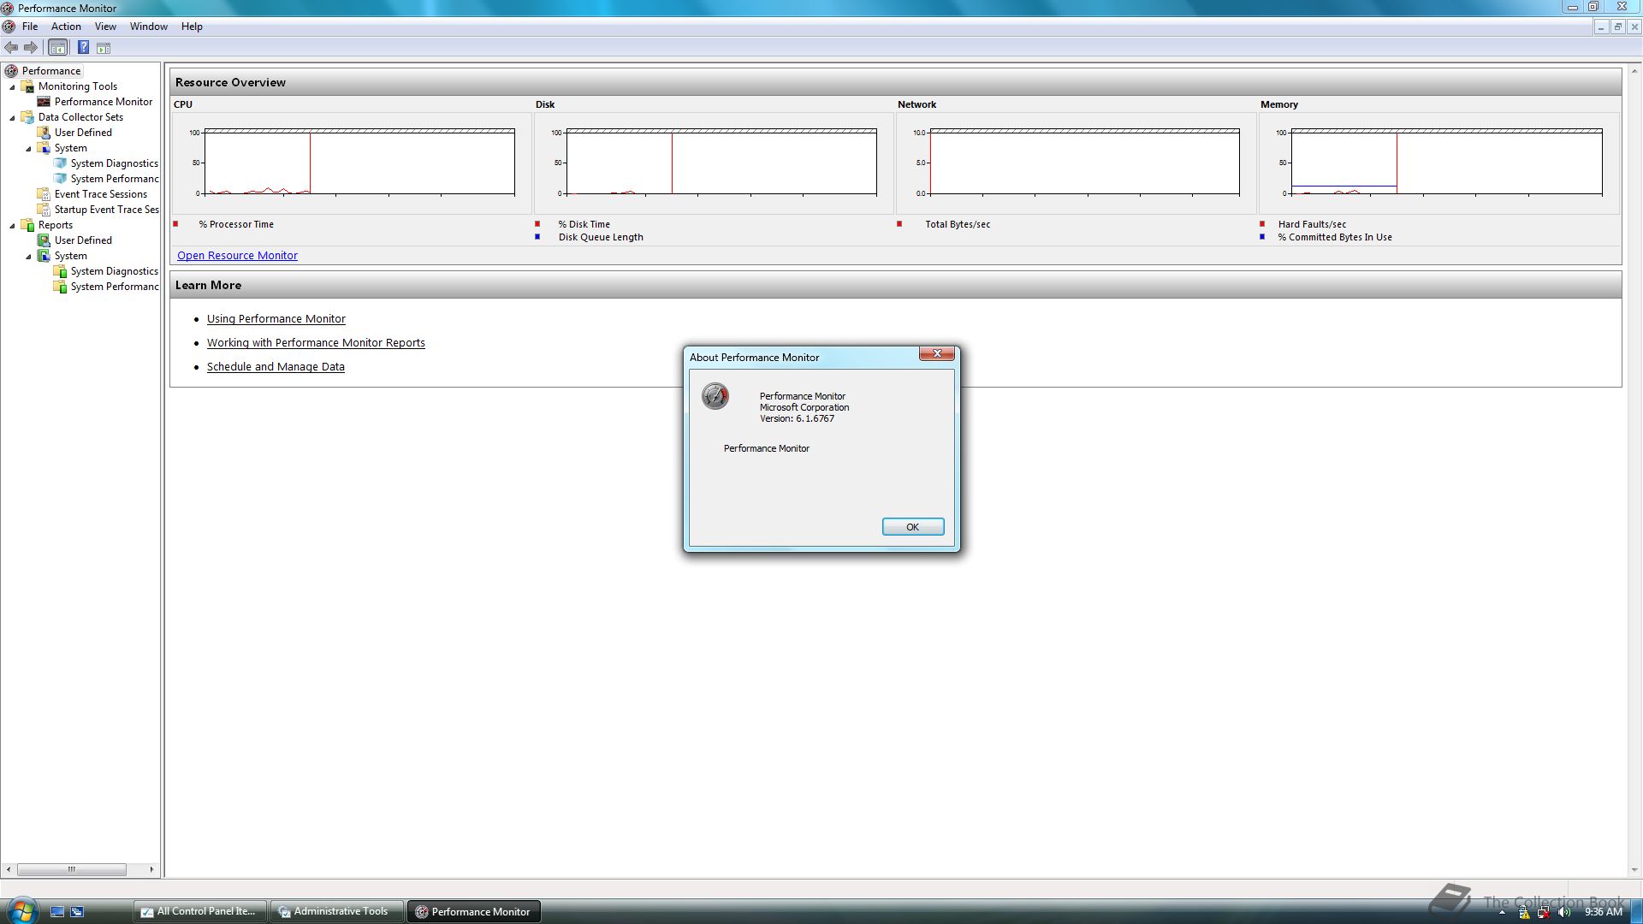The height and width of the screenshot is (924, 1643).
Task: Select System Diagnostics under Reports
Action: coord(114,271)
